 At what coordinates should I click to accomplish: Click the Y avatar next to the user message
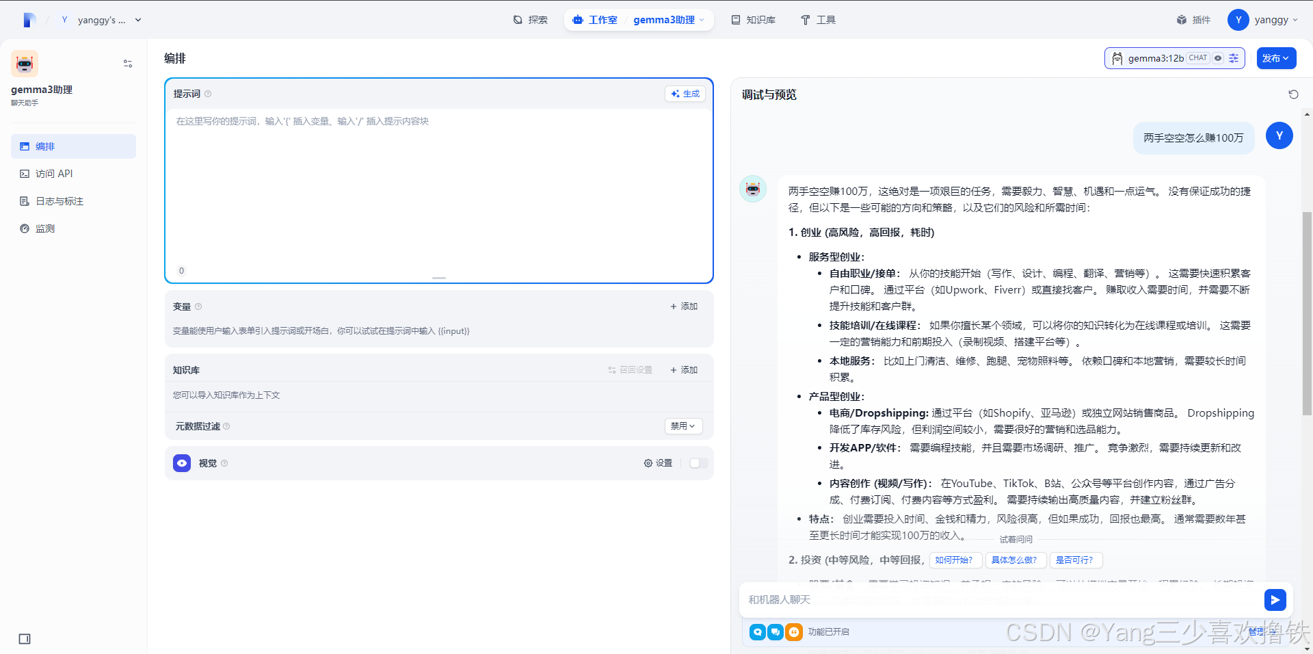coord(1279,135)
